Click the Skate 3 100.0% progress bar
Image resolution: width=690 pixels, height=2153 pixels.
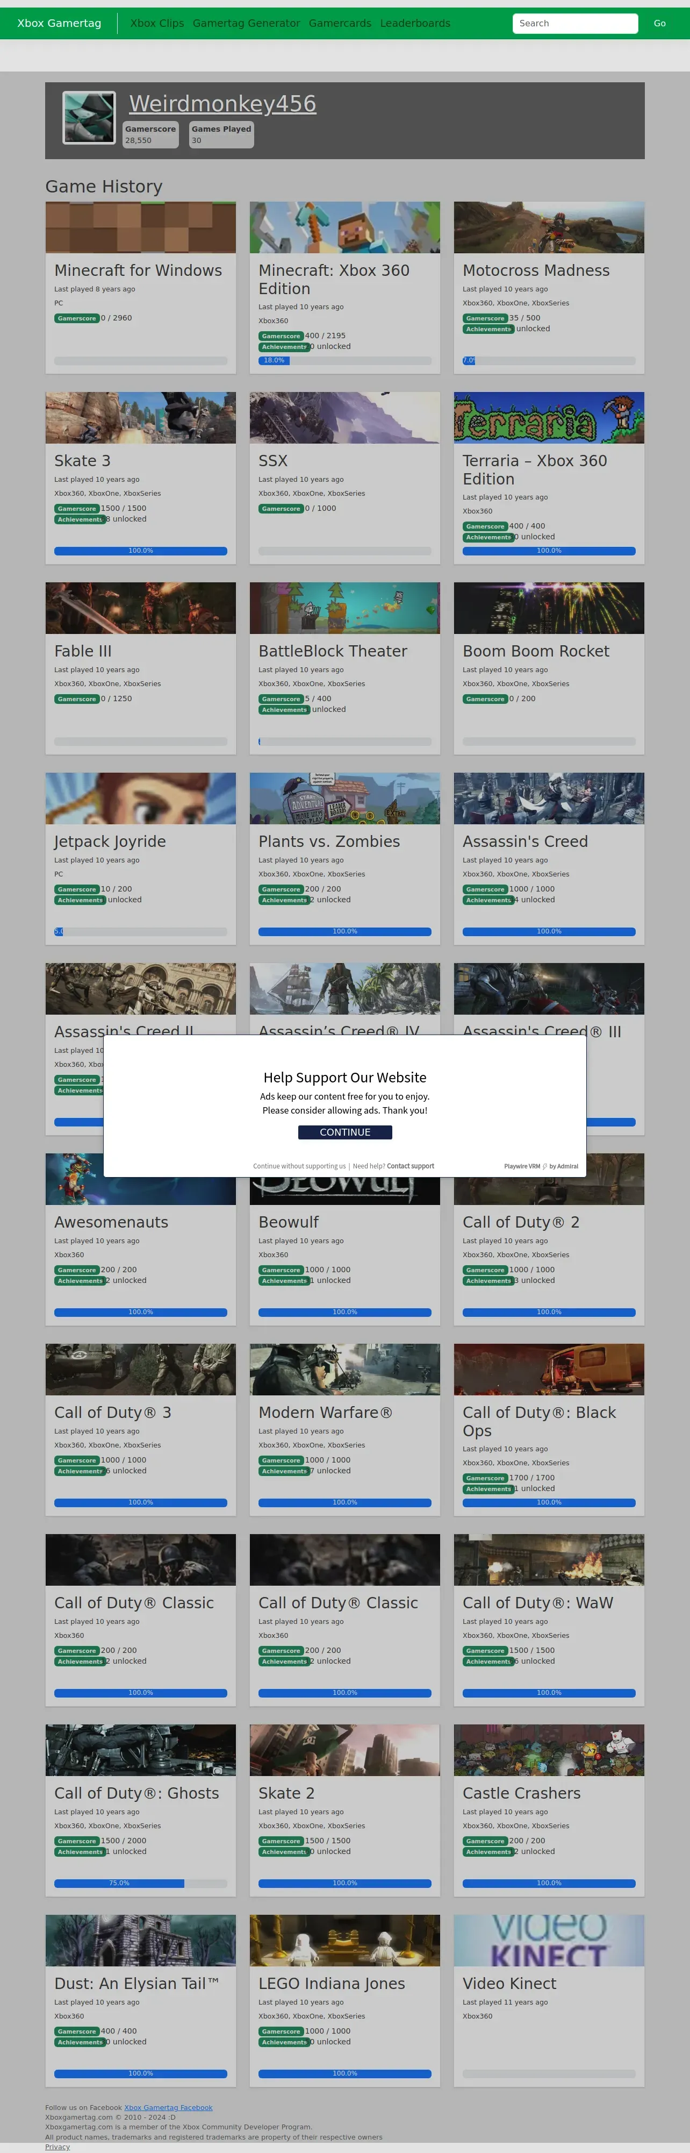(x=140, y=551)
